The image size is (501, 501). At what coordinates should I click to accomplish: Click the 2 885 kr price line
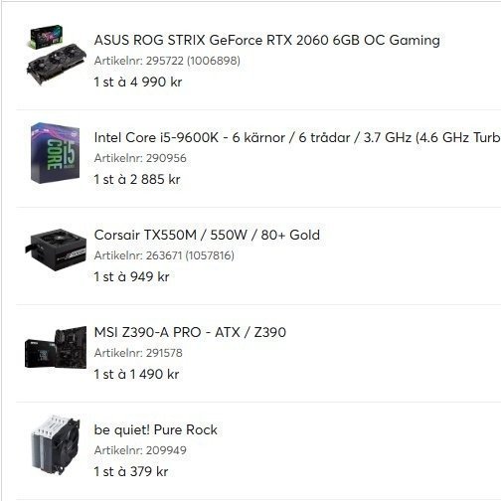coord(137,179)
